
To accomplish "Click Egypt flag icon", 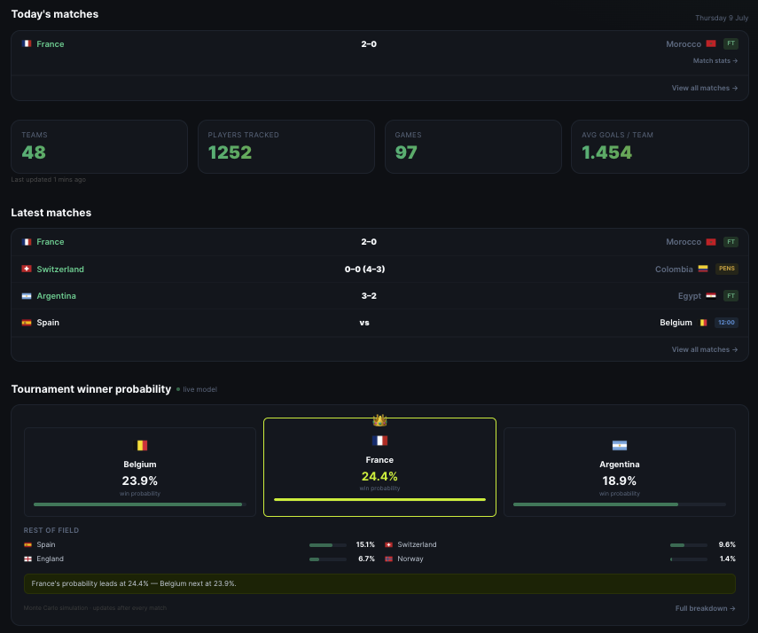I will pyautogui.click(x=711, y=296).
